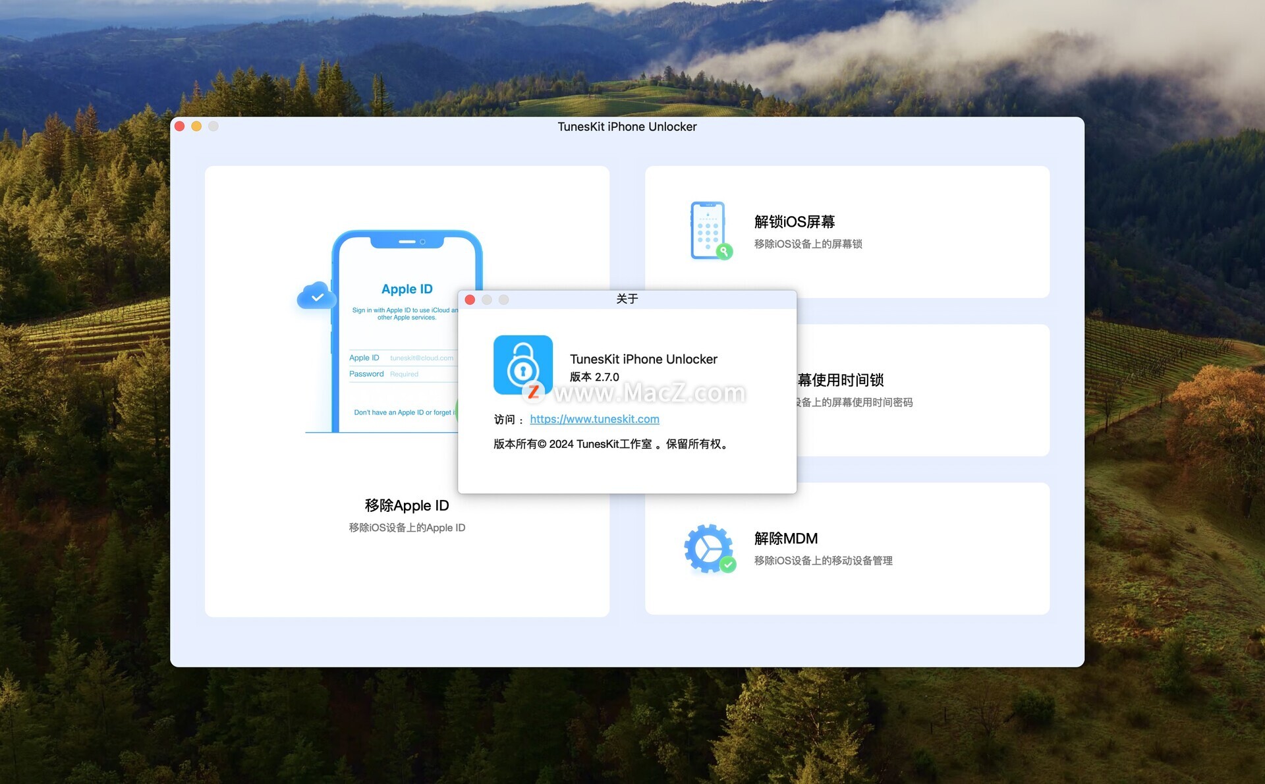The image size is (1265, 784).
Task: Click the 版本 2.7.0 version text
Action: click(594, 377)
